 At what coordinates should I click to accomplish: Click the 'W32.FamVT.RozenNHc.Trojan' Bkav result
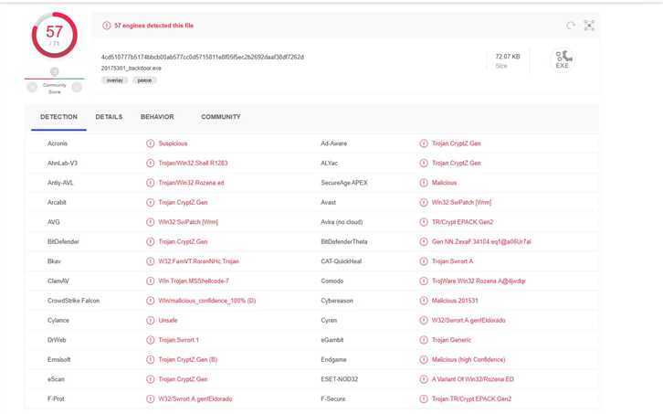click(199, 261)
